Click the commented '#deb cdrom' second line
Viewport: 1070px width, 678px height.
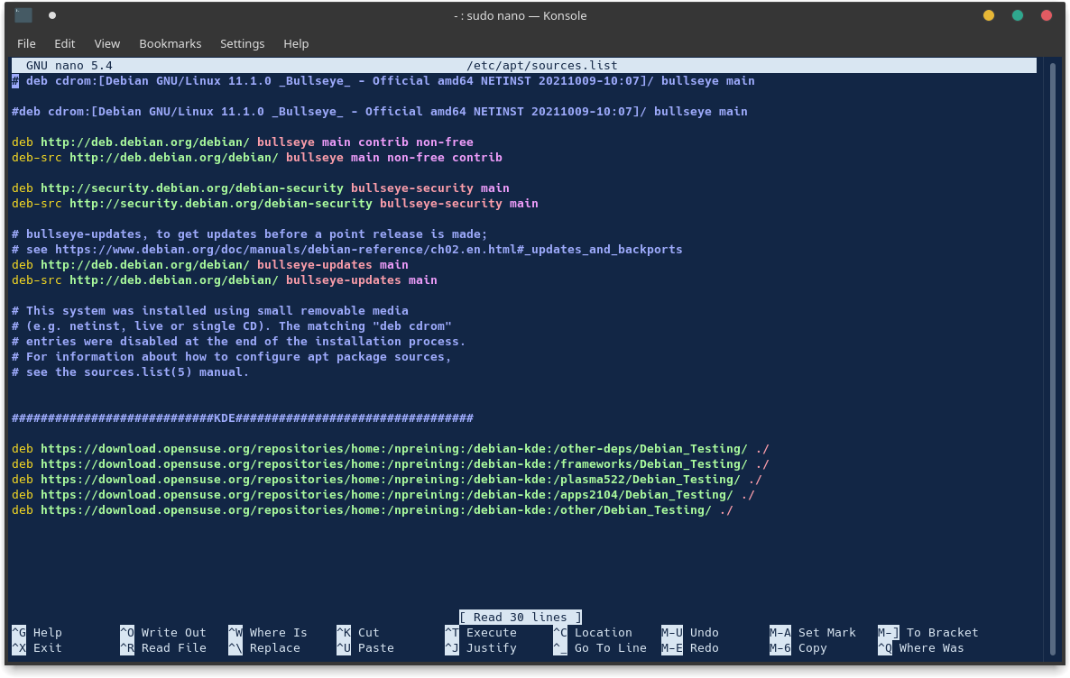click(380, 112)
